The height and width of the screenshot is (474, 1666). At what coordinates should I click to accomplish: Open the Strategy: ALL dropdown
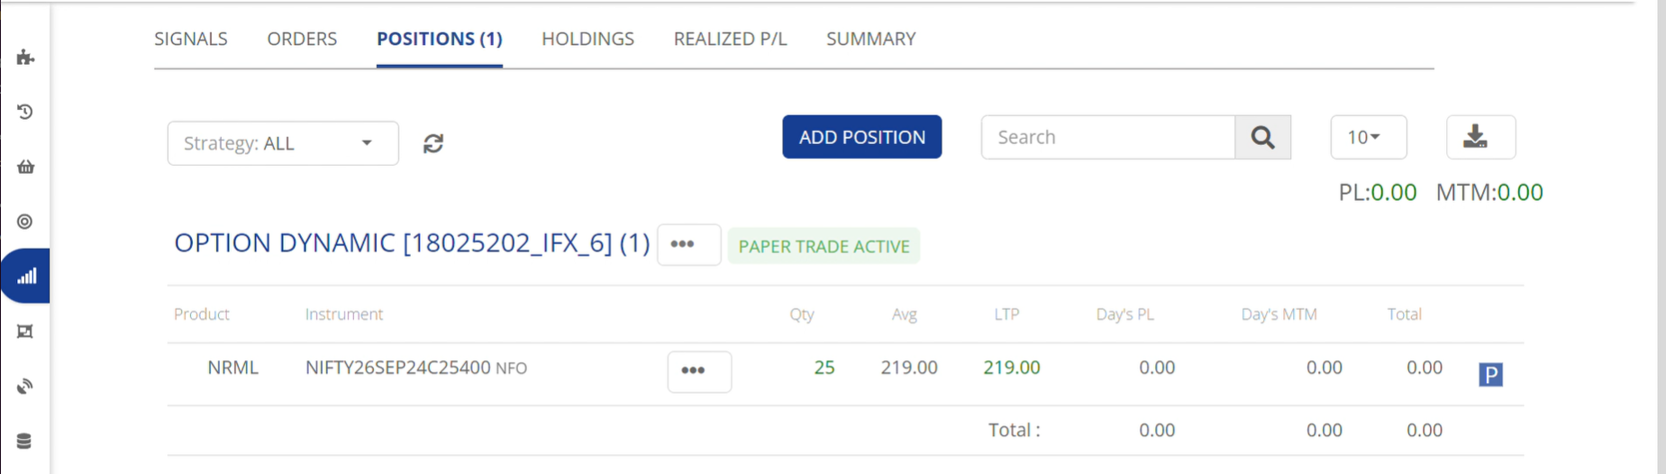[x=283, y=143]
